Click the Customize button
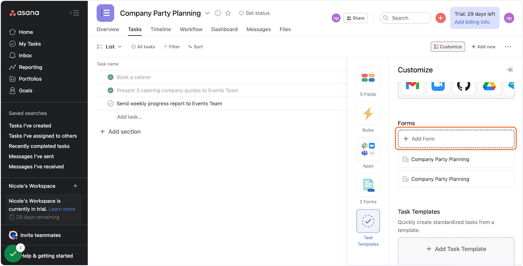 448,47
